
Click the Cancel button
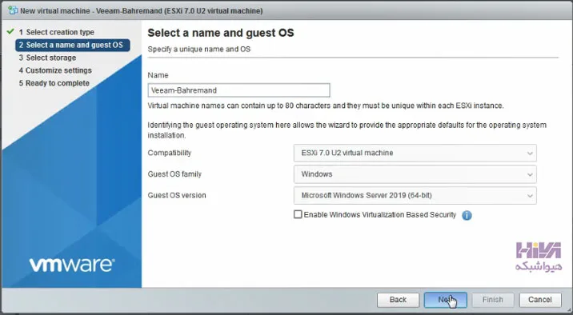540,300
